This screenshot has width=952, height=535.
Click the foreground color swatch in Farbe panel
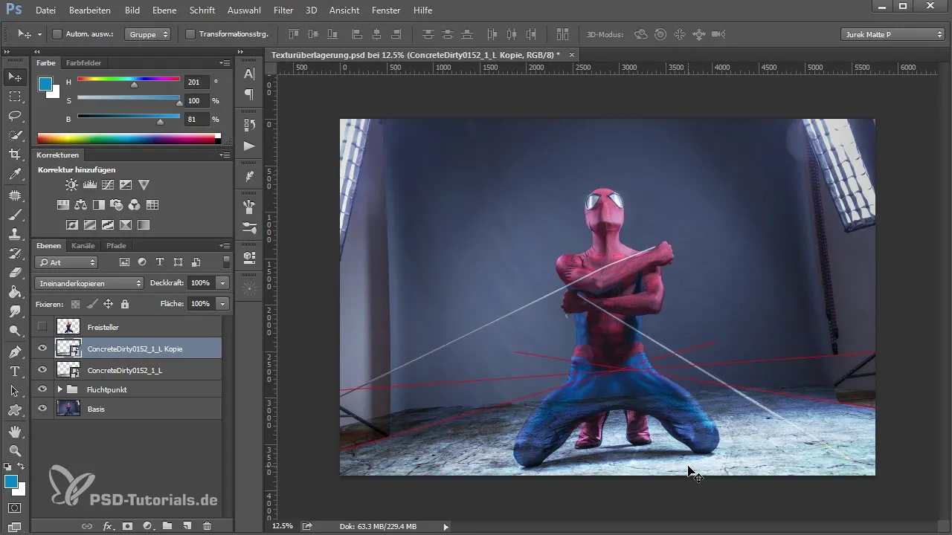pos(45,84)
